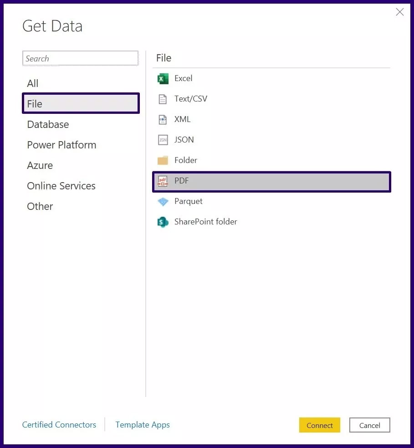Screen dimensions: 414x448
Task: Click the blue Parquet icon
Action: click(x=163, y=202)
